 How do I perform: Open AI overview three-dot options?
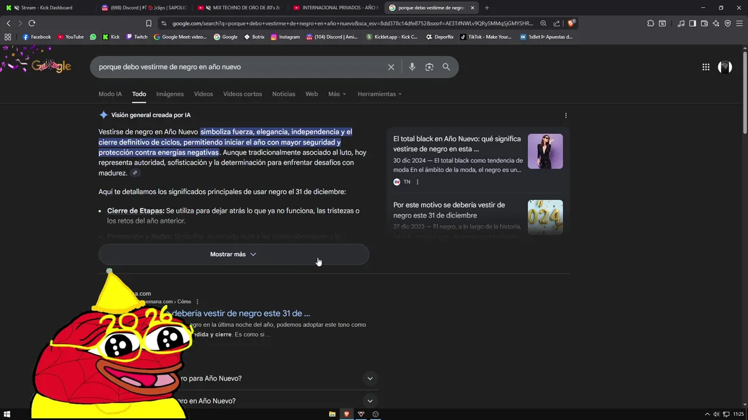[x=566, y=116]
